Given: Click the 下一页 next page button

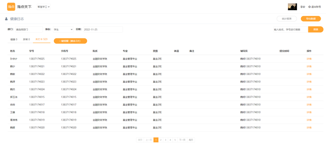Looking at the screenshot, I should tap(182, 140).
